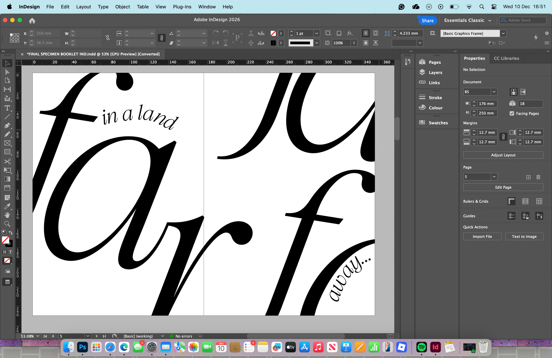Select the Pen tool
552x358 pixels.
pos(7,126)
